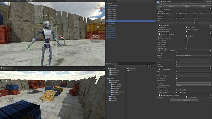Open the Rigidbody component gear menu
Image resolution: width=212 pixels, height=119 pixels.
(x=210, y=69)
